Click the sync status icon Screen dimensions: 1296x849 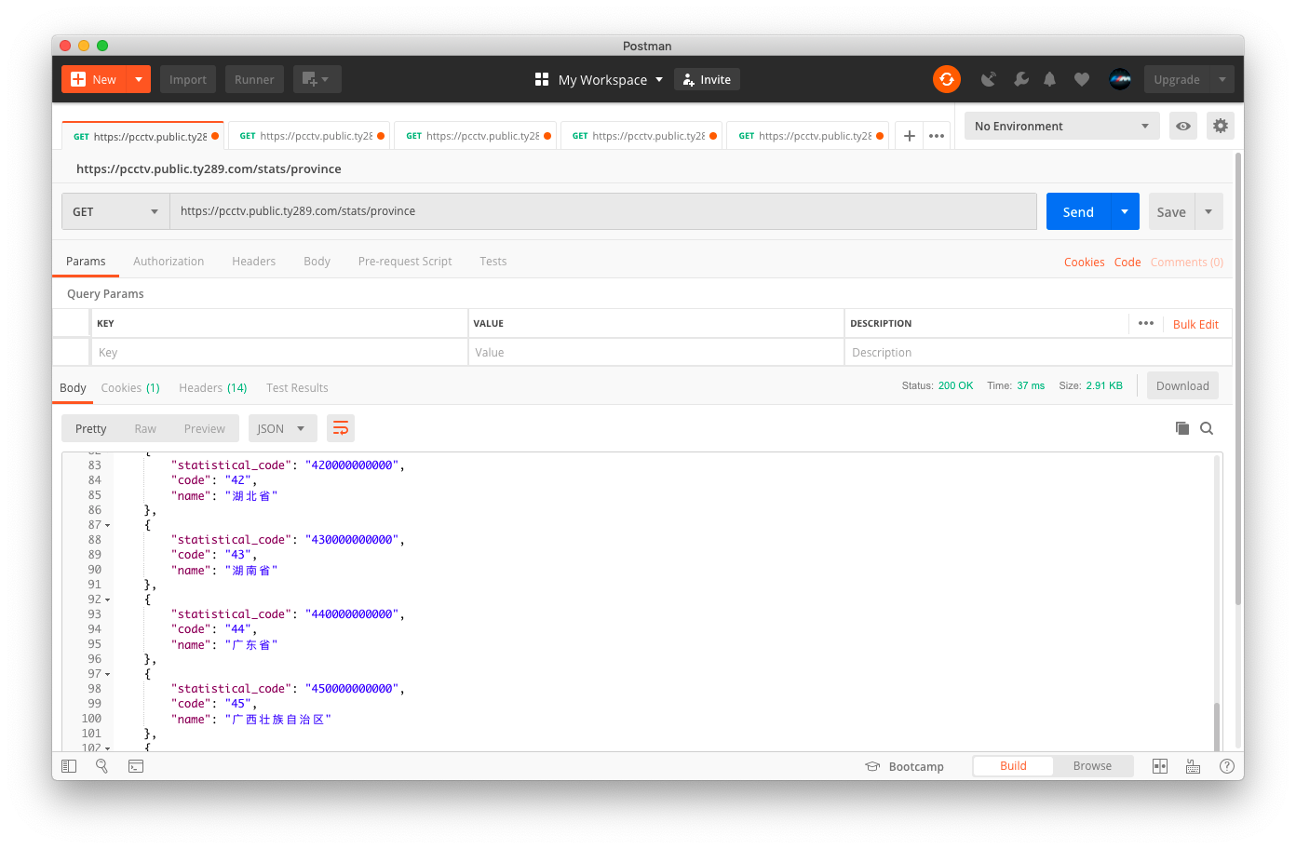(x=946, y=79)
